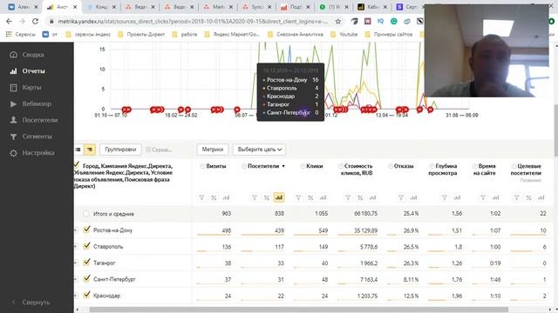The height and width of the screenshot is (313, 558).
Task: Switch to tree view icon
Action: tap(90, 150)
